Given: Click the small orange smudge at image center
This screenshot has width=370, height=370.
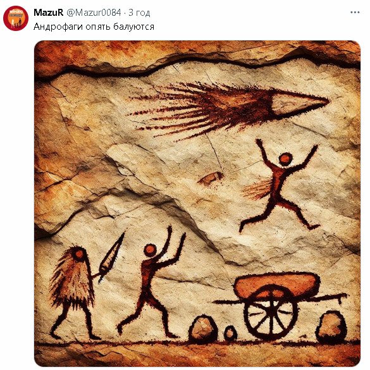Looking at the screenshot, I should point(211,178).
